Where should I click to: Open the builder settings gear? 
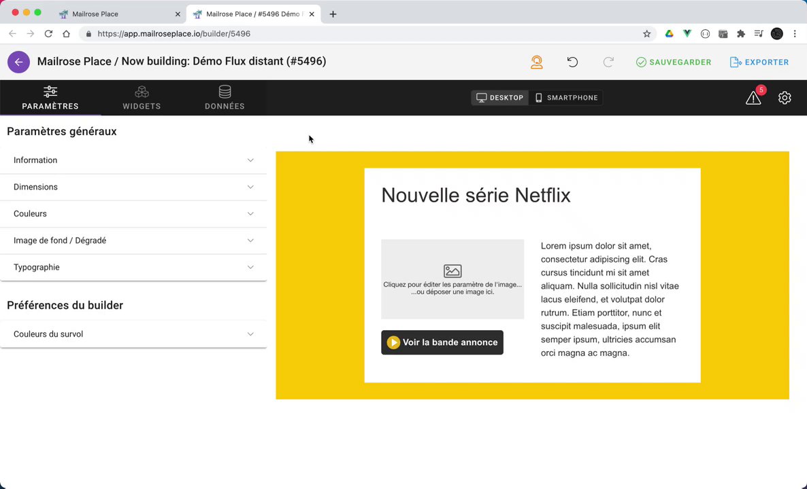(785, 98)
